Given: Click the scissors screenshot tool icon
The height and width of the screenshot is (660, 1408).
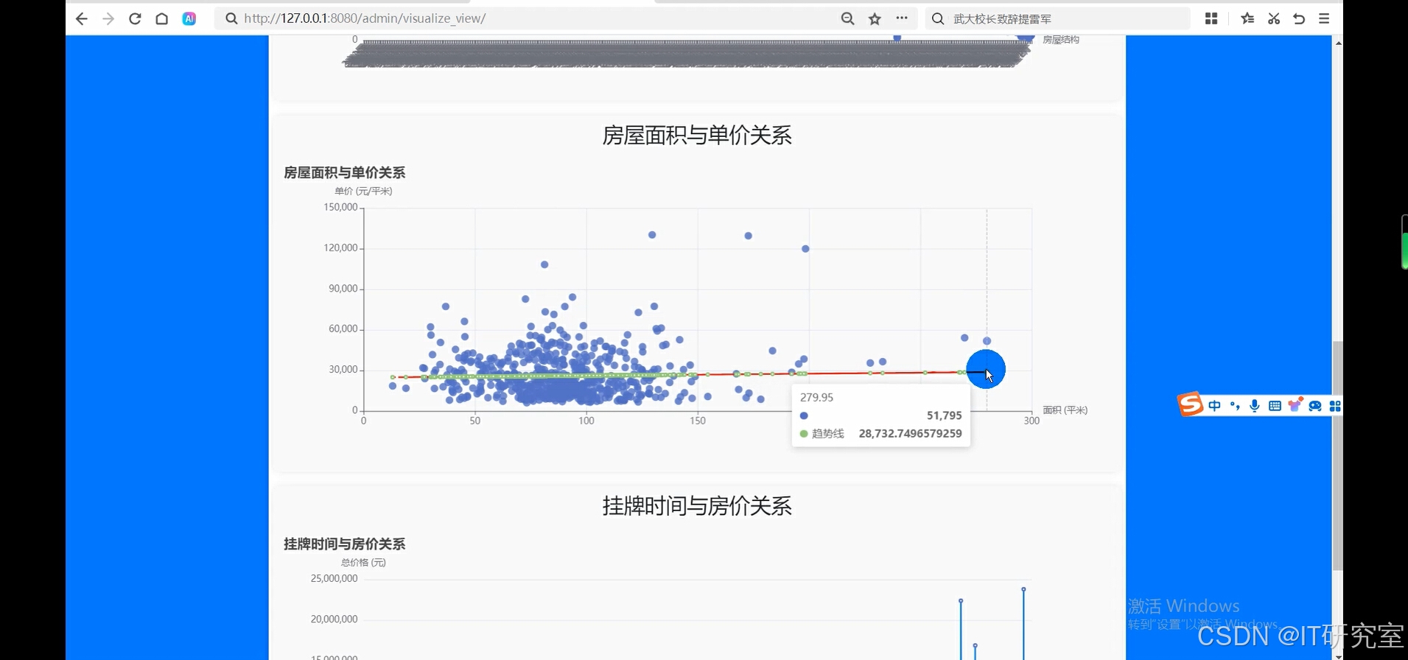Looking at the screenshot, I should 1274,19.
